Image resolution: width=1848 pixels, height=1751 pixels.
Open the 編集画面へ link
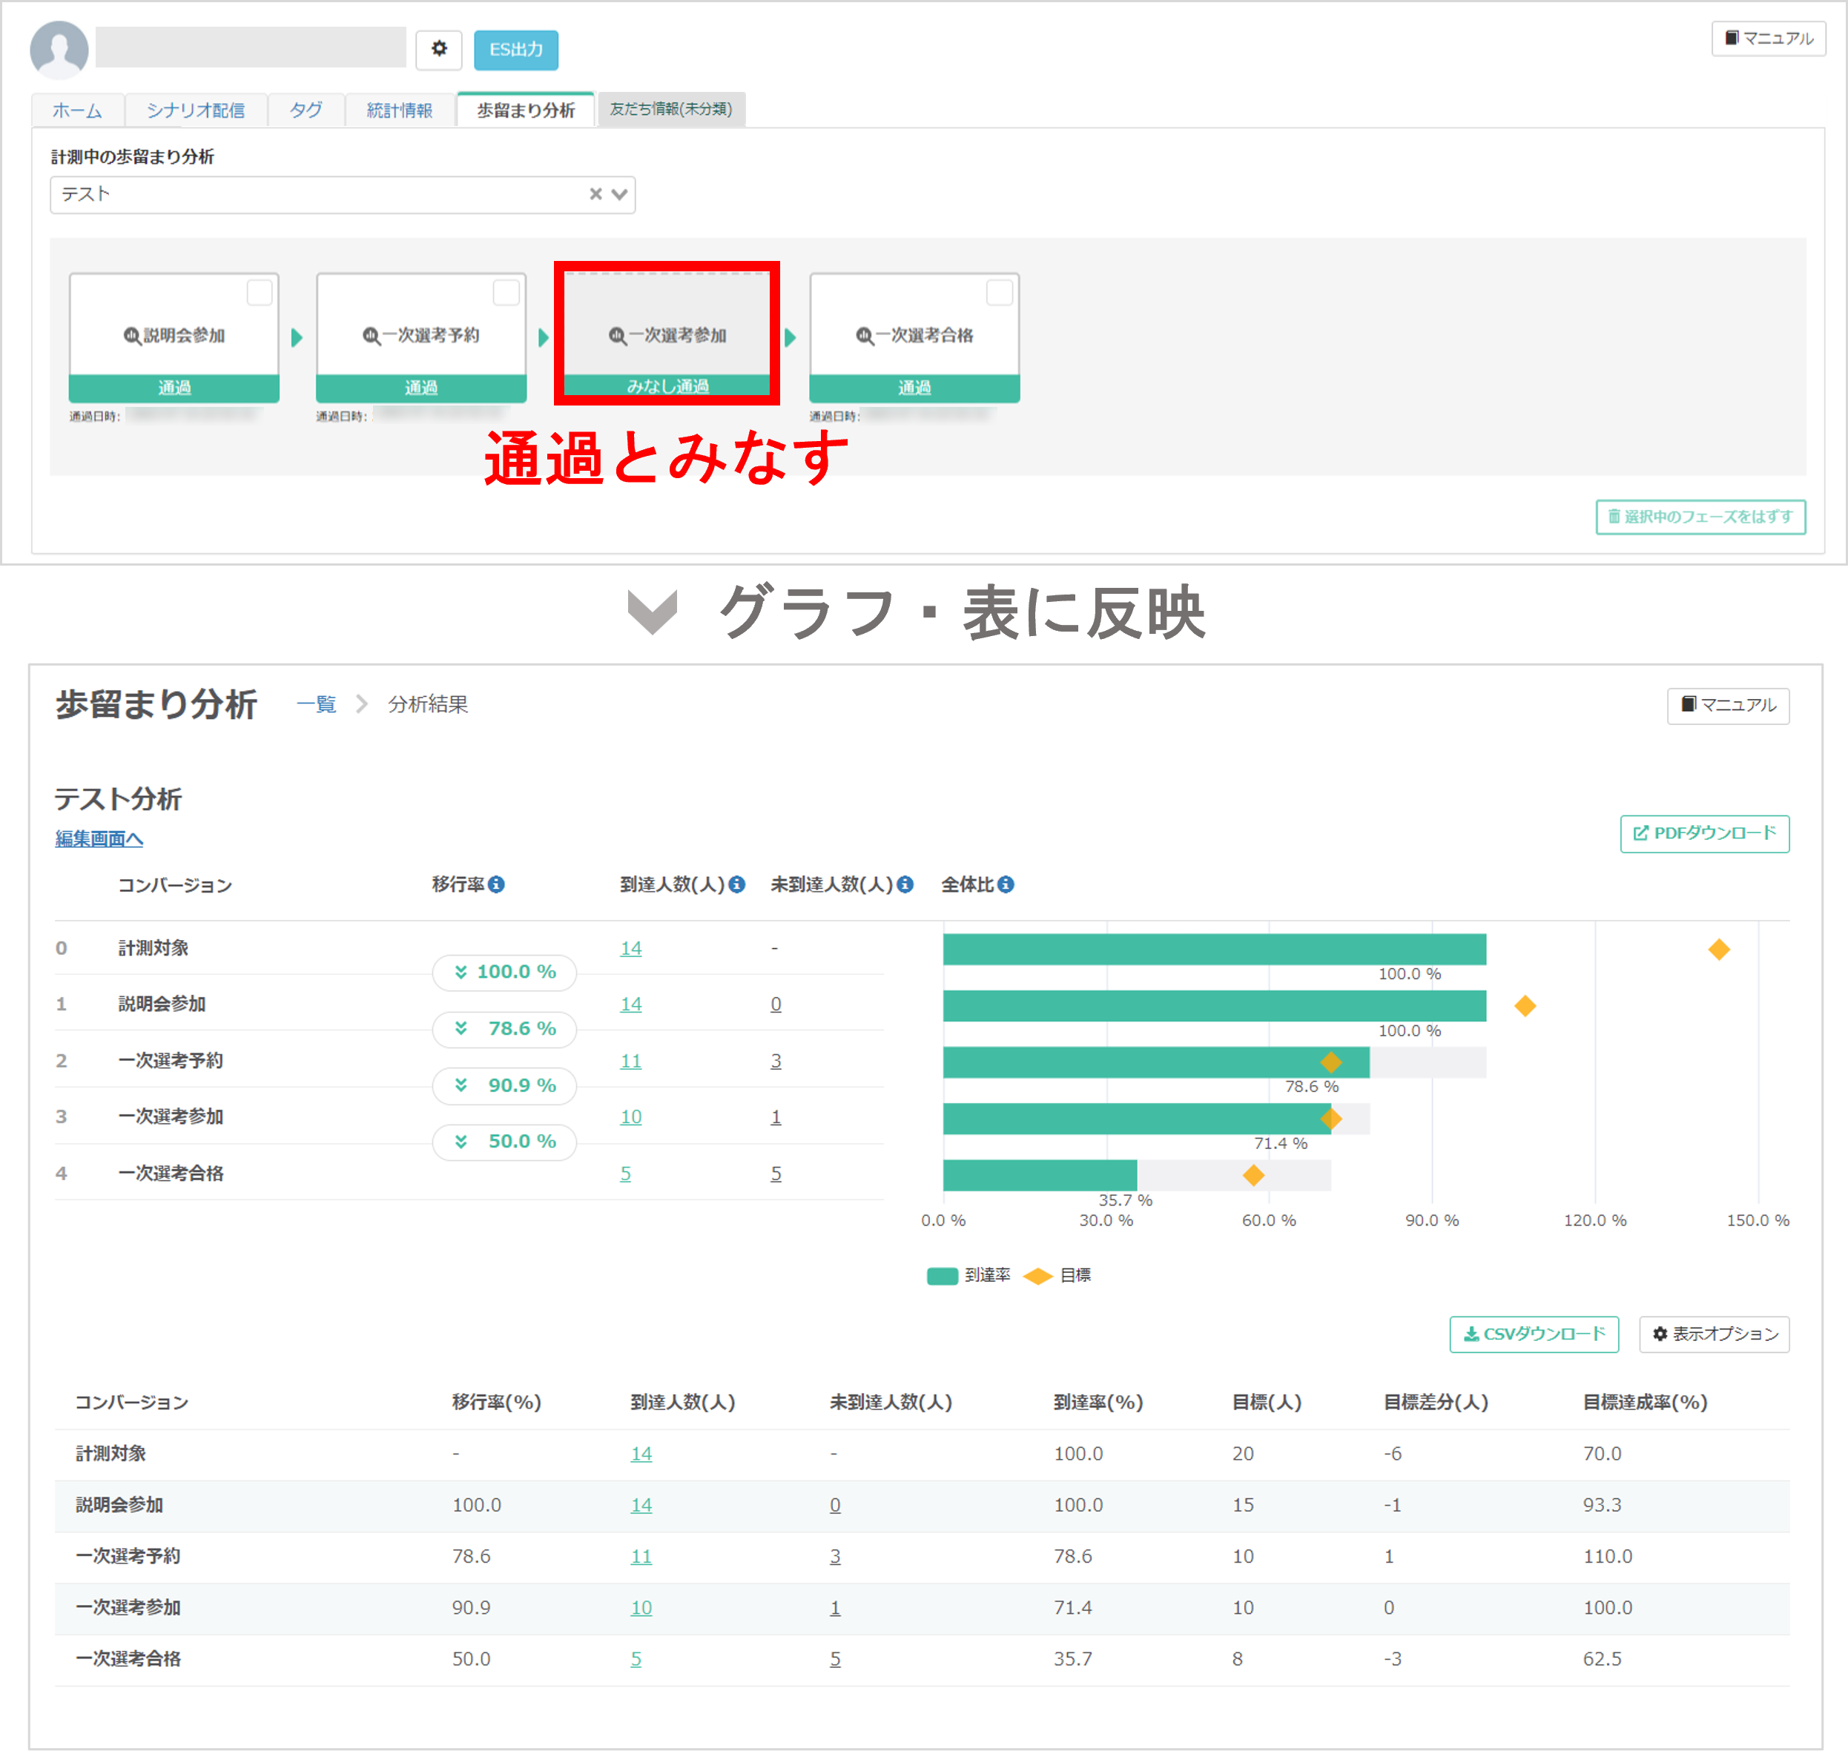[x=98, y=838]
